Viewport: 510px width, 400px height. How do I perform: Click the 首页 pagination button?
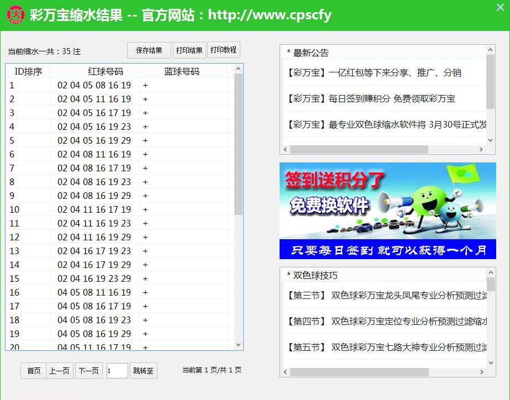pyautogui.click(x=33, y=371)
